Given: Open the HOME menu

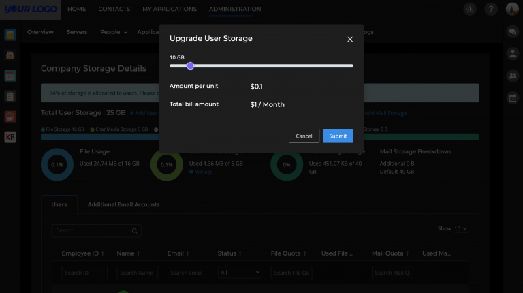Looking at the screenshot, I should pos(77,9).
